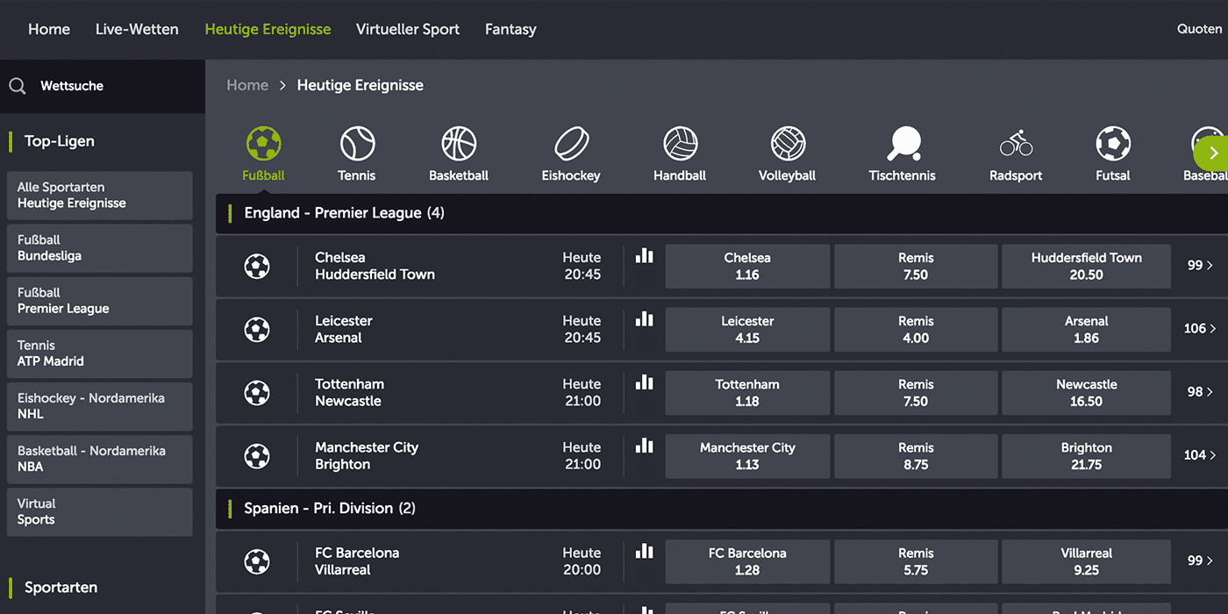Open Eishockey Nordamerika NHL league
The width and height of the screenshot is (1228, 614).
(99, 406)
